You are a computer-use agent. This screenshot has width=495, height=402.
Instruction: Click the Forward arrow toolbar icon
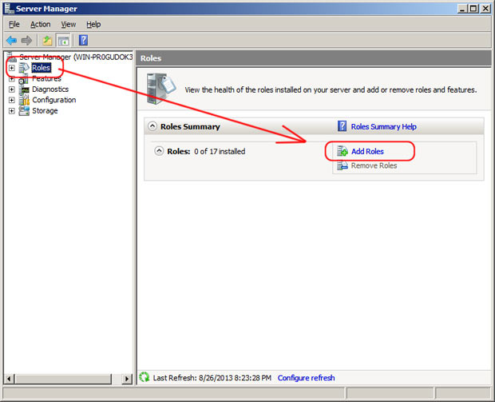coord(26,41)
